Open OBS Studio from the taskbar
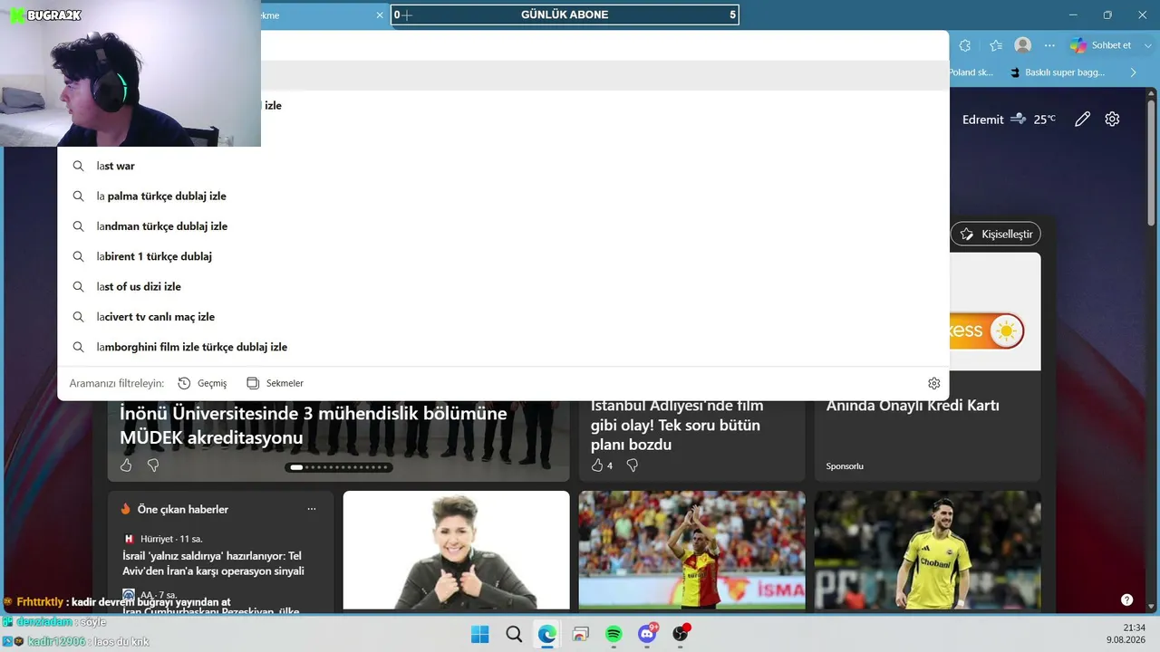Image resolution: width=1160 pixels, height=652 pixels. [681, 634]
